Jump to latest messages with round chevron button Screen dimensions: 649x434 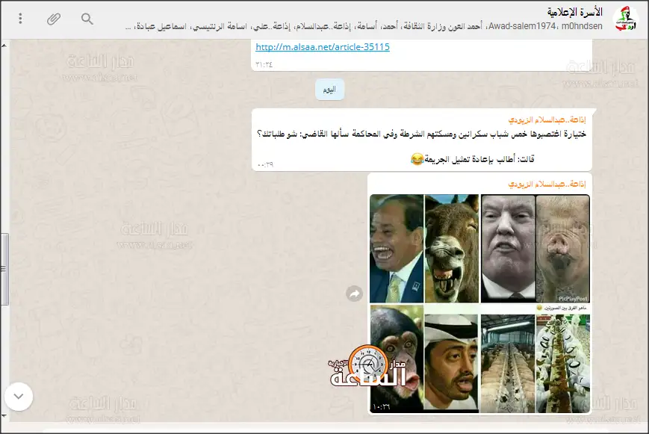coord(19,397)
